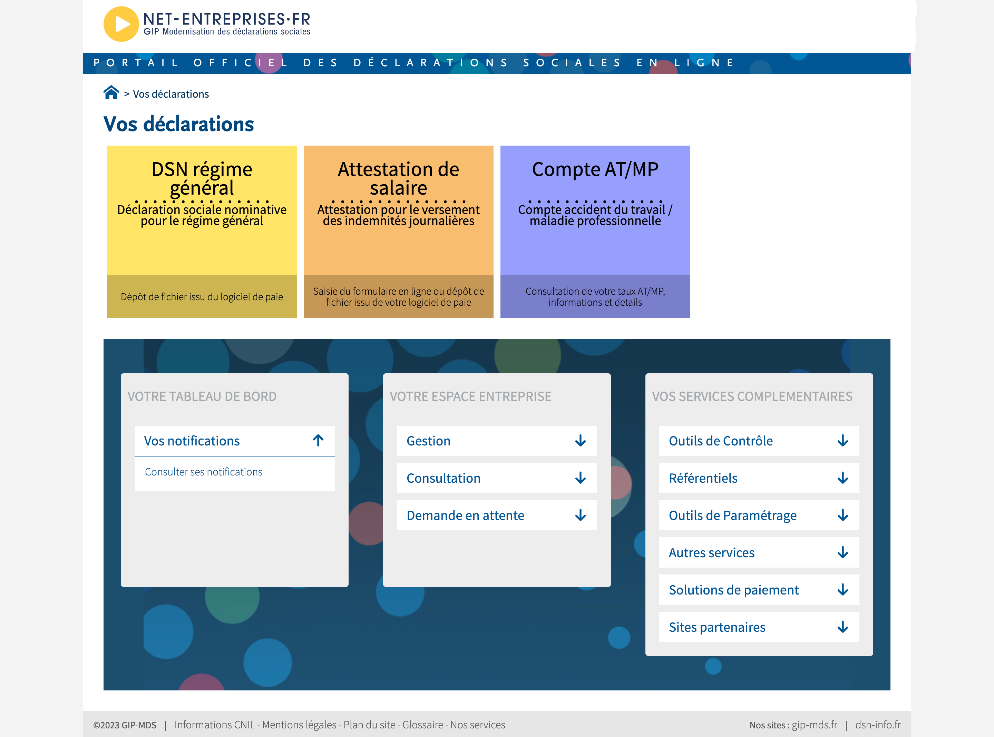Visit dsn-info.fr site link
994x737 pixels.
878,725
